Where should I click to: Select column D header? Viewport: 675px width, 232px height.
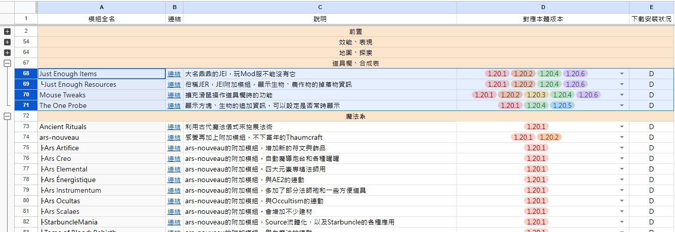[x=543, y=7]
